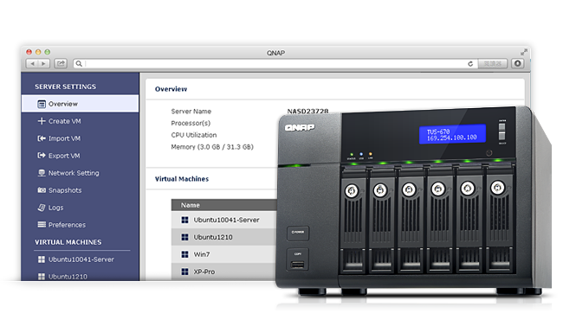This screenshot has width=563, height=320.
Task: Open the Logs pencil icon
Action: point(42,208)
